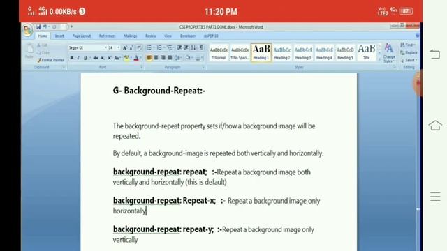The height and width of the screenshot is (251, 447).
Task: Decrease the paragraph indent
Action: (179, 48)
